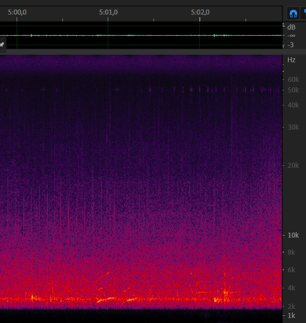Click the 4k mark on frequency scale
306x323 pixels.
(291, 288)
